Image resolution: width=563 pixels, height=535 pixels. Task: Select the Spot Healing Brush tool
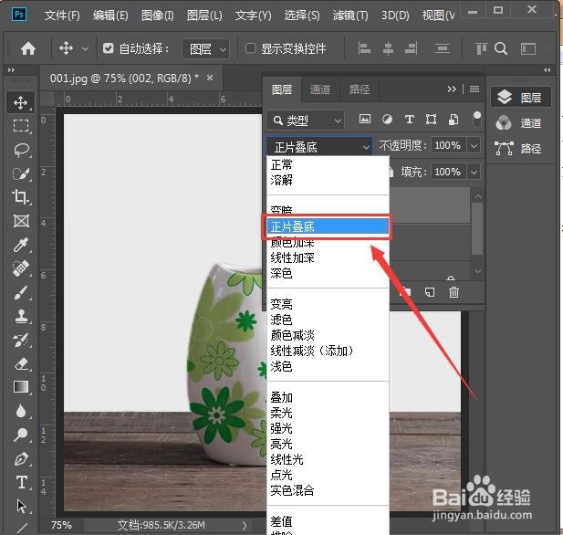click(x=21, y=268)
